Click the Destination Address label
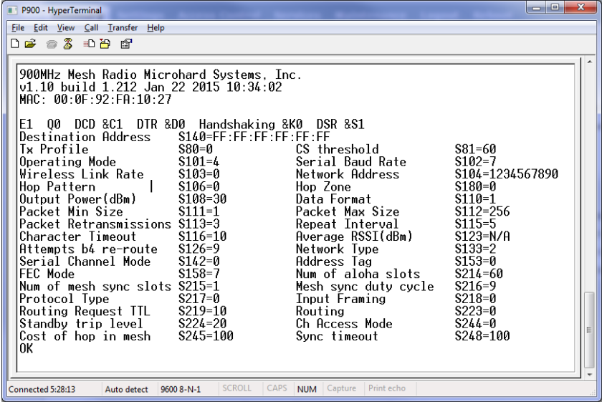Image resolution: width=602 pixels, height=402 pixels. pyautogui.click(x=85, y=137)
